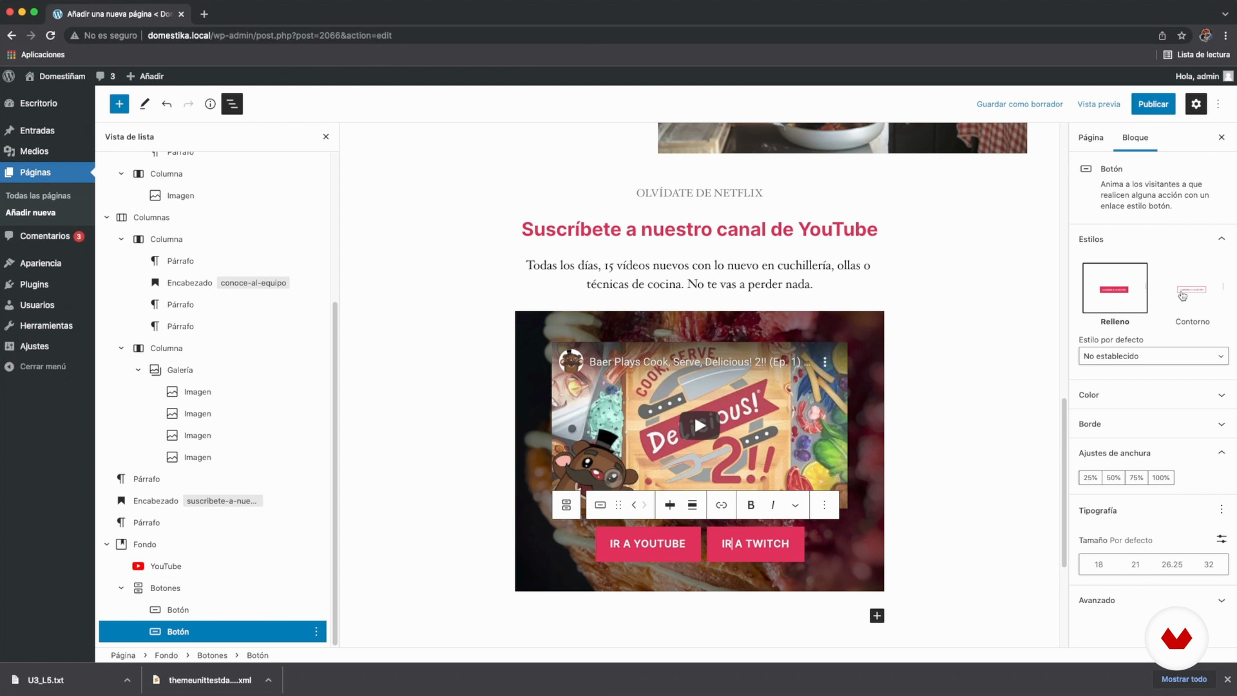1237x696 pixels.
Task: Collapse the Estilos panel
Action: tap(1153, 239)
